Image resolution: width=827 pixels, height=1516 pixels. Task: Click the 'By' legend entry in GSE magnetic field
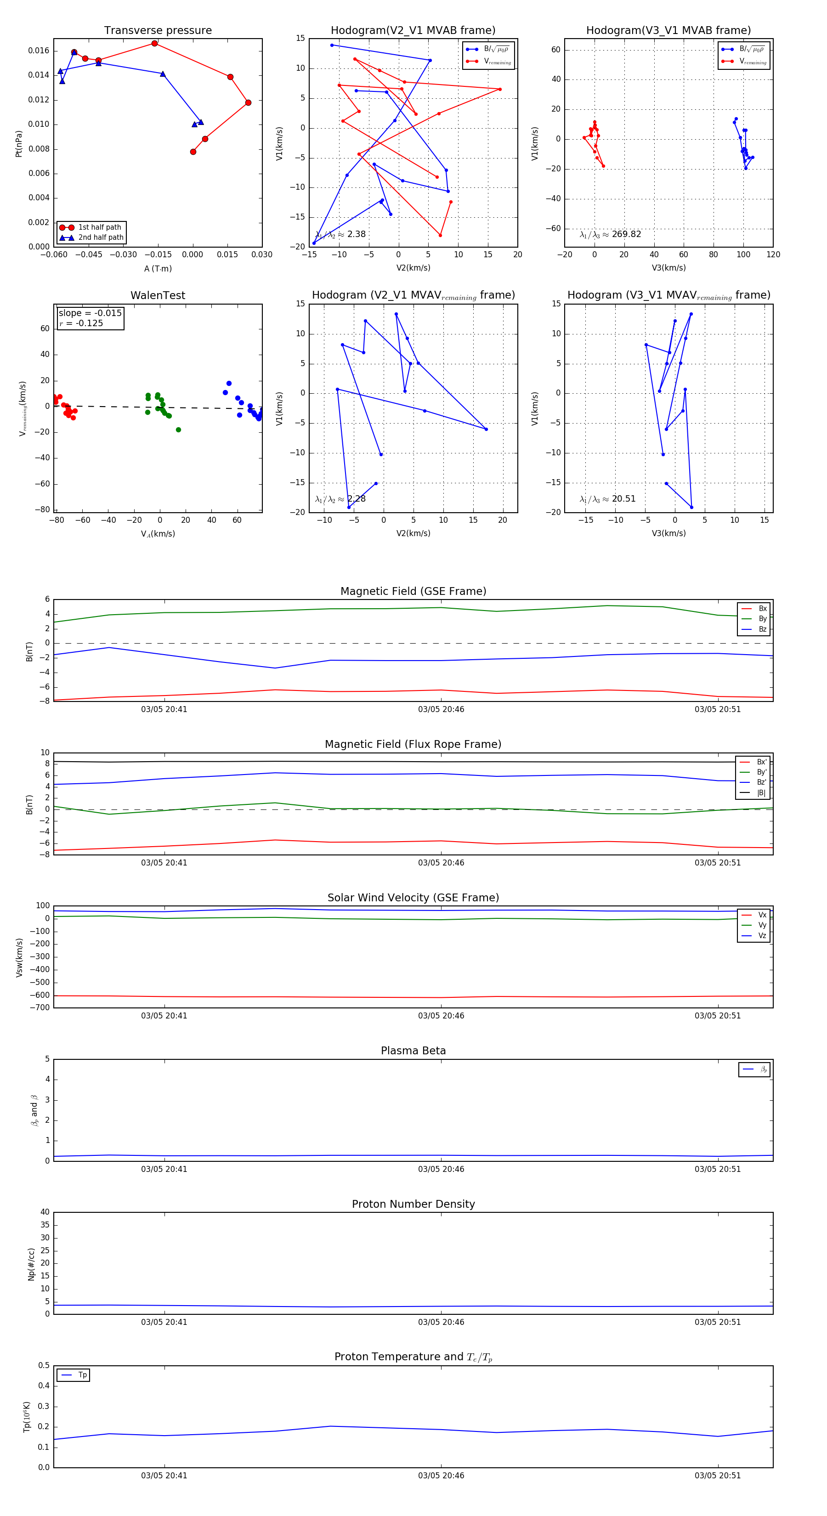[x=754, y=618]
